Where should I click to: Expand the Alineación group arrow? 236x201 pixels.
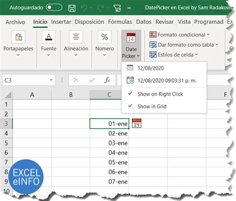tap(76, 55)
